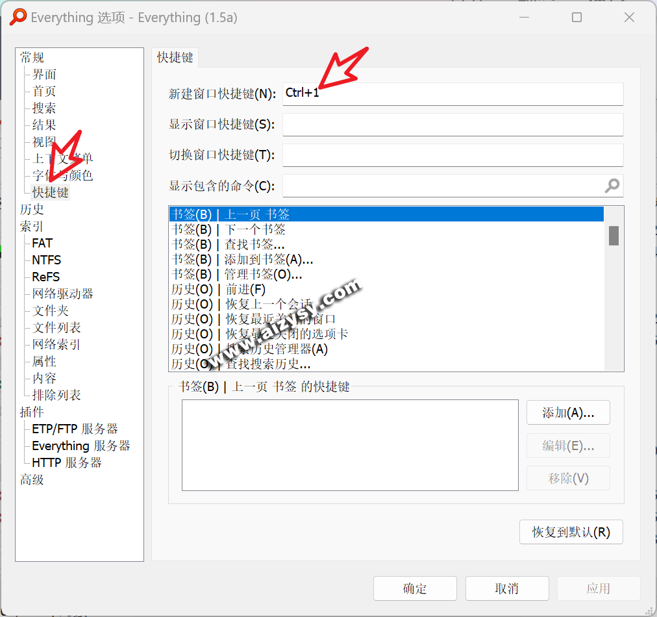657x617 pixels.
Task: Select 书签(B) | 下一个书签 in command list
Action: coord(229,229)
